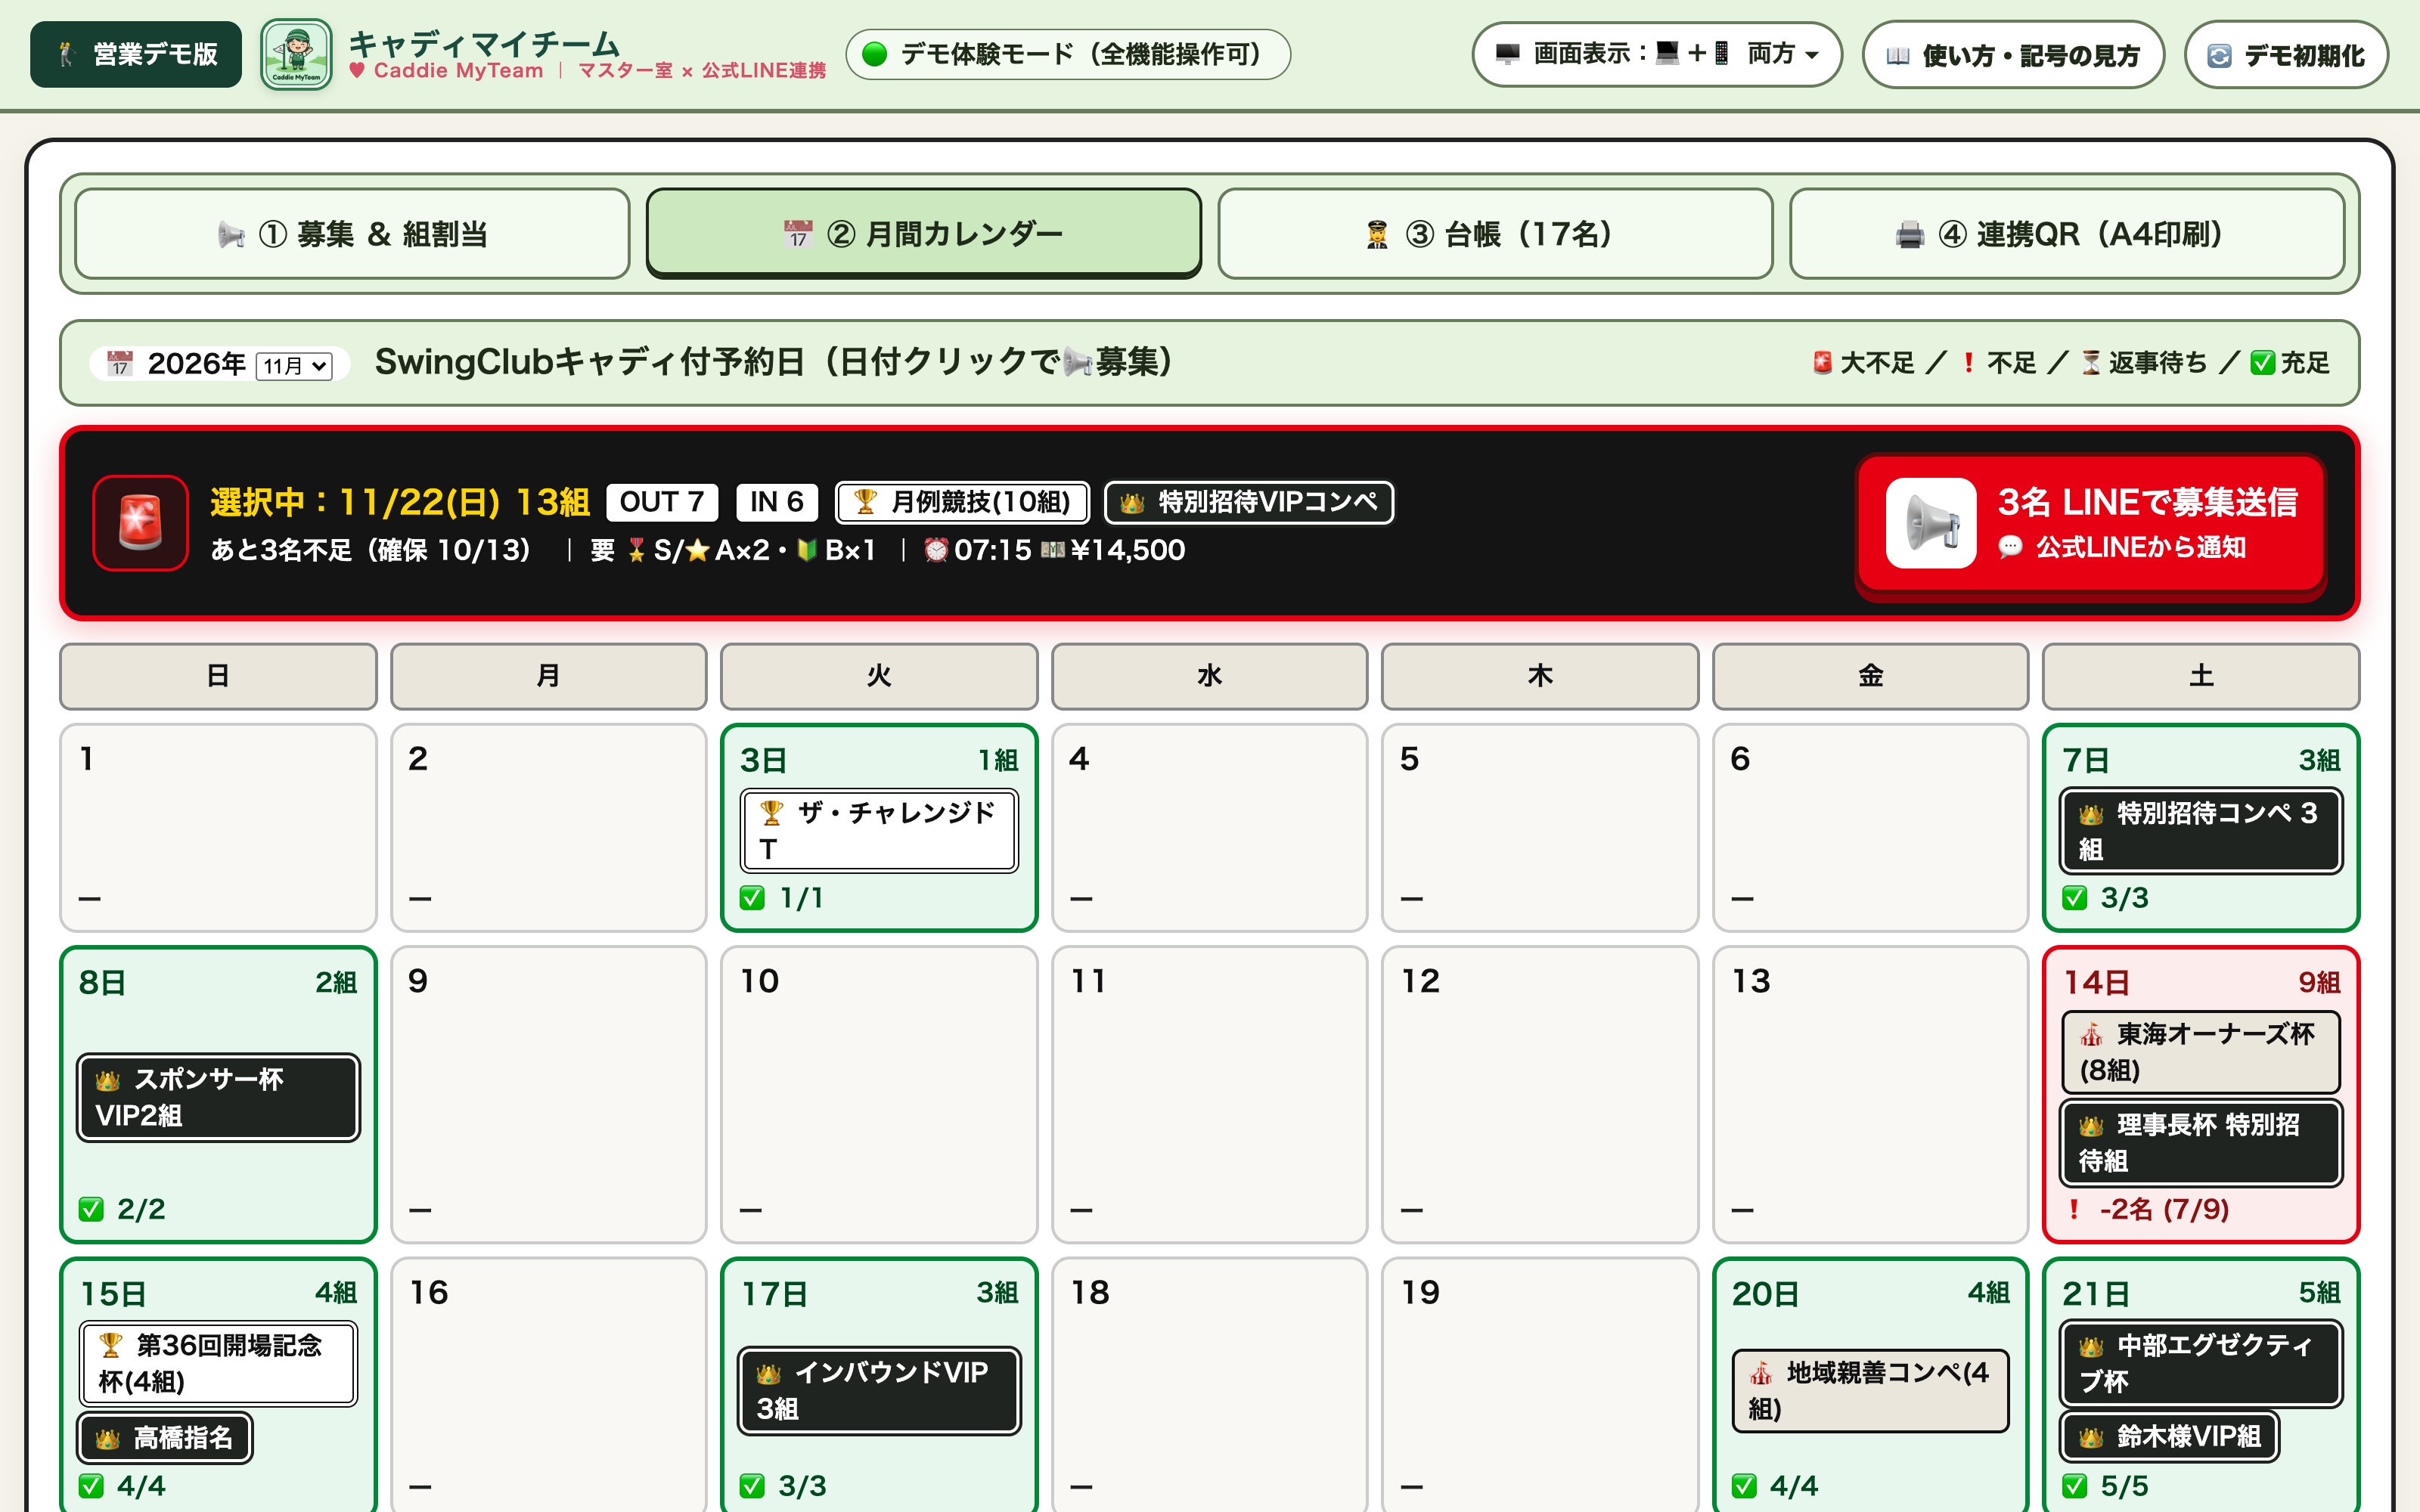Click the 20日 date label
The width and height of the screenshot is (2420, 1512).
(x=1765, y=1294)
